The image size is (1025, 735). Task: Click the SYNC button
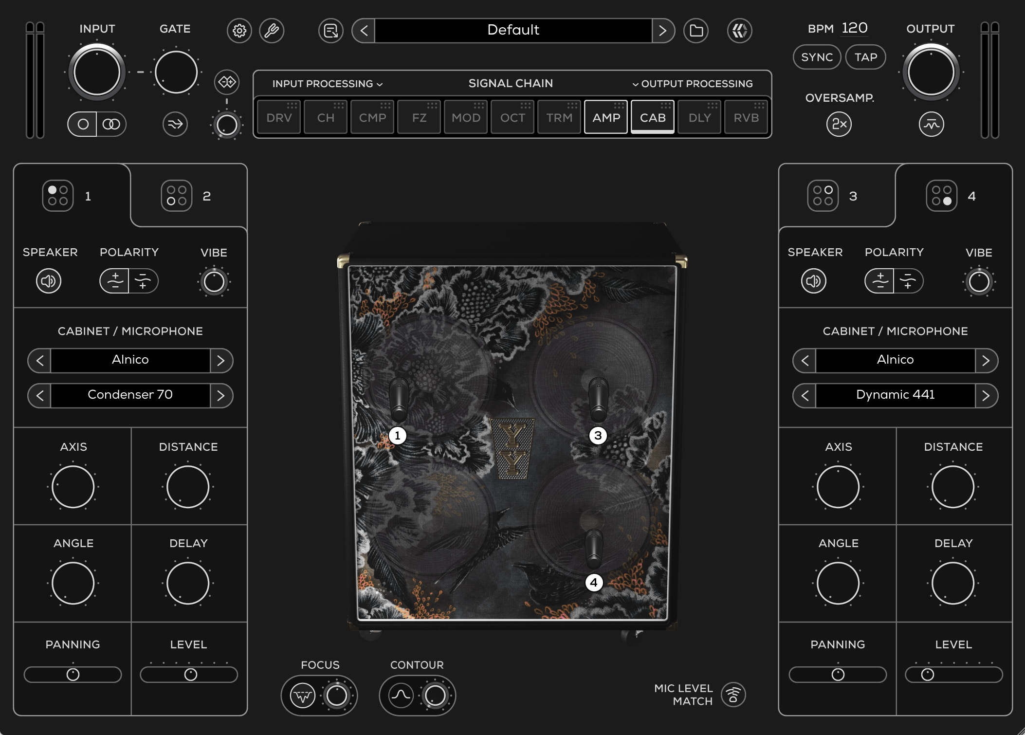817,57
